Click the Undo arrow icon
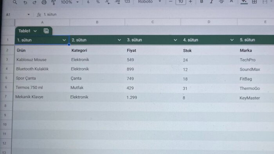 coord(25,2)
